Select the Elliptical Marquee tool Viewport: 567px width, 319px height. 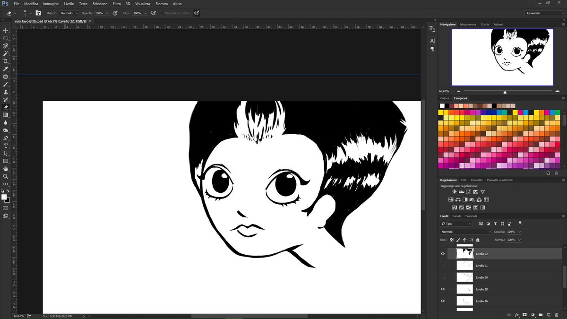6,38
